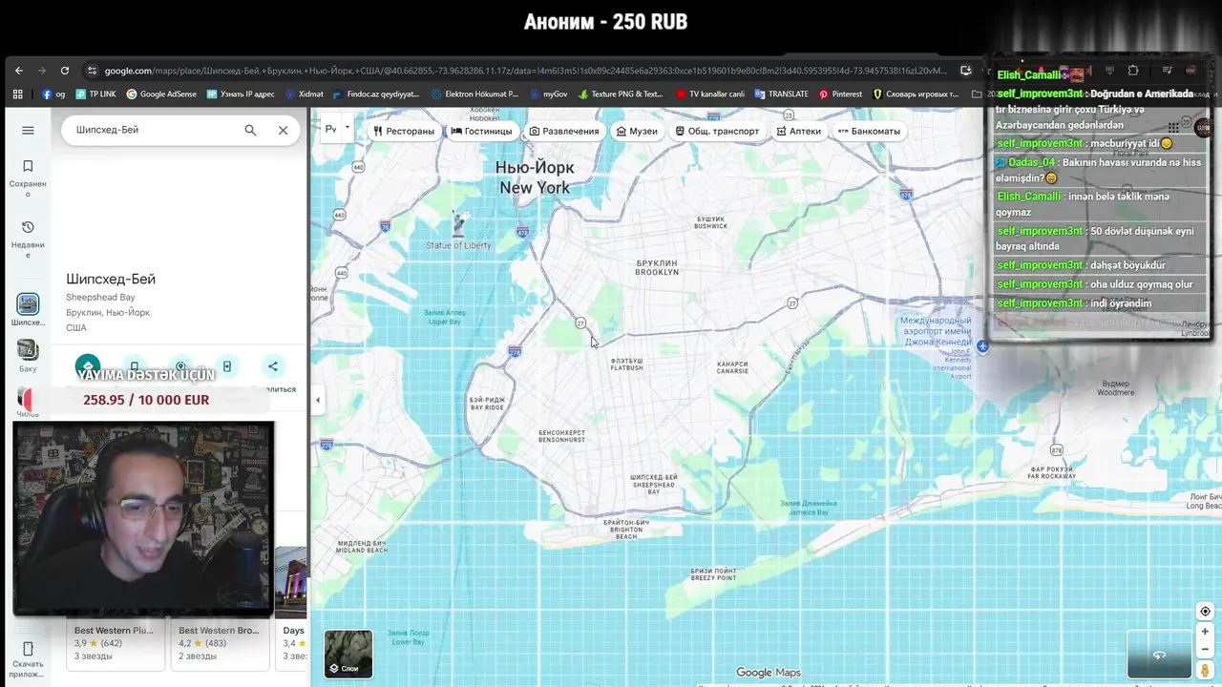Open the Pinterest bookmark
This screenshot has height=687, width=1222.
pyautogui.click(x=840, y=94)
